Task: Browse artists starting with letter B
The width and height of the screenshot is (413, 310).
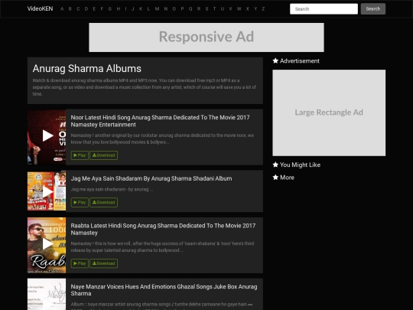Action: (70, 8)
